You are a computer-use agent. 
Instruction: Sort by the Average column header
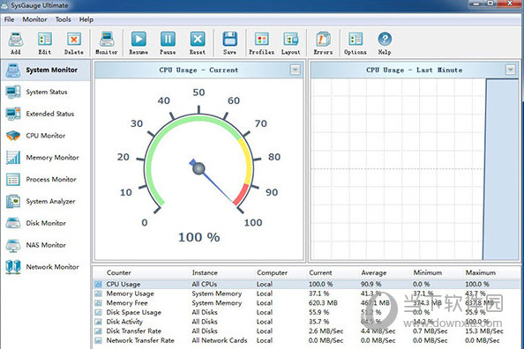click(374, 272)
